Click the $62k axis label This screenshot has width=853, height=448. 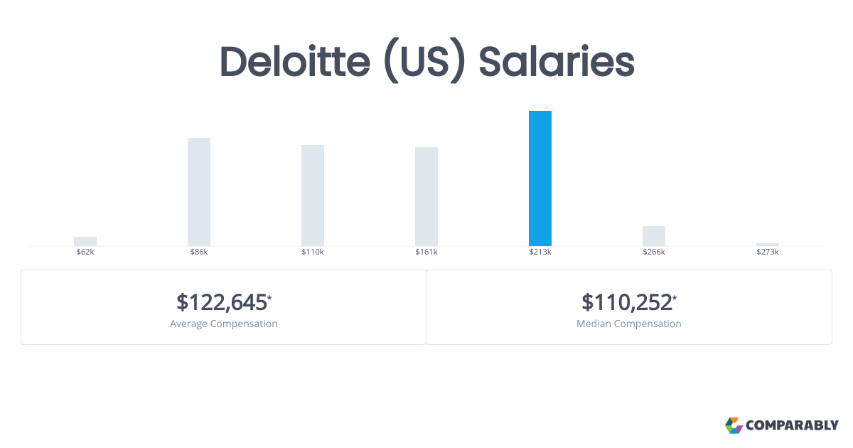tap(85, 252)
